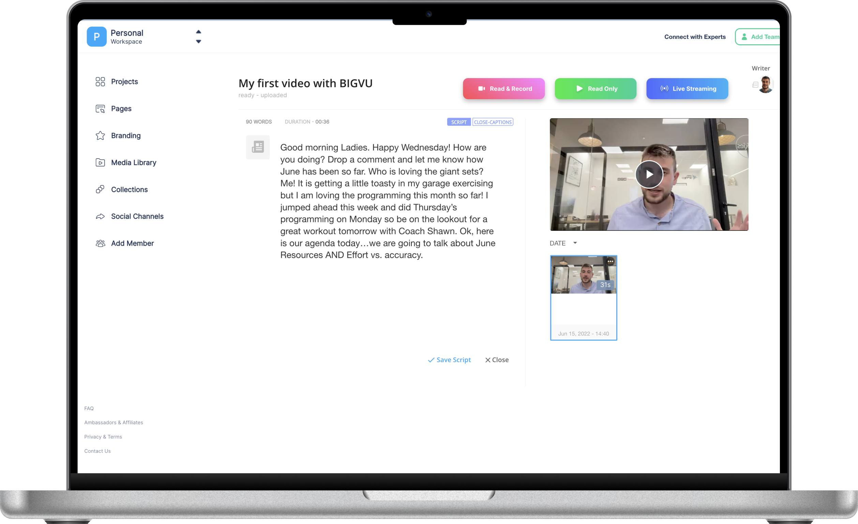Click the Branding star icon
The image size is (858, 524).
[100, 135]
